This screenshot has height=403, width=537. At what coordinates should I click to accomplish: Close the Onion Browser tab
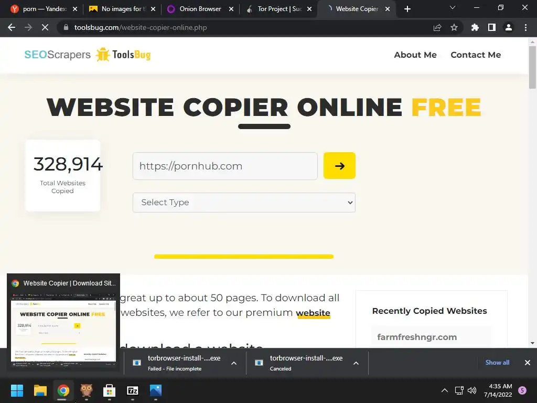point(231,9)
